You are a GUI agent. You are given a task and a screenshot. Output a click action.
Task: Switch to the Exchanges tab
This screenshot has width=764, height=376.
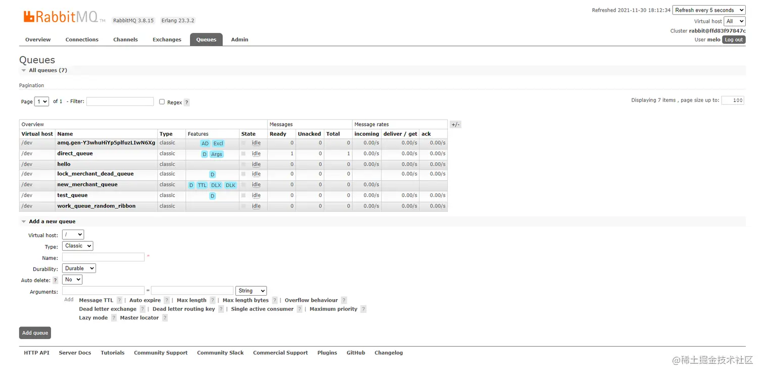click(167, 39)
